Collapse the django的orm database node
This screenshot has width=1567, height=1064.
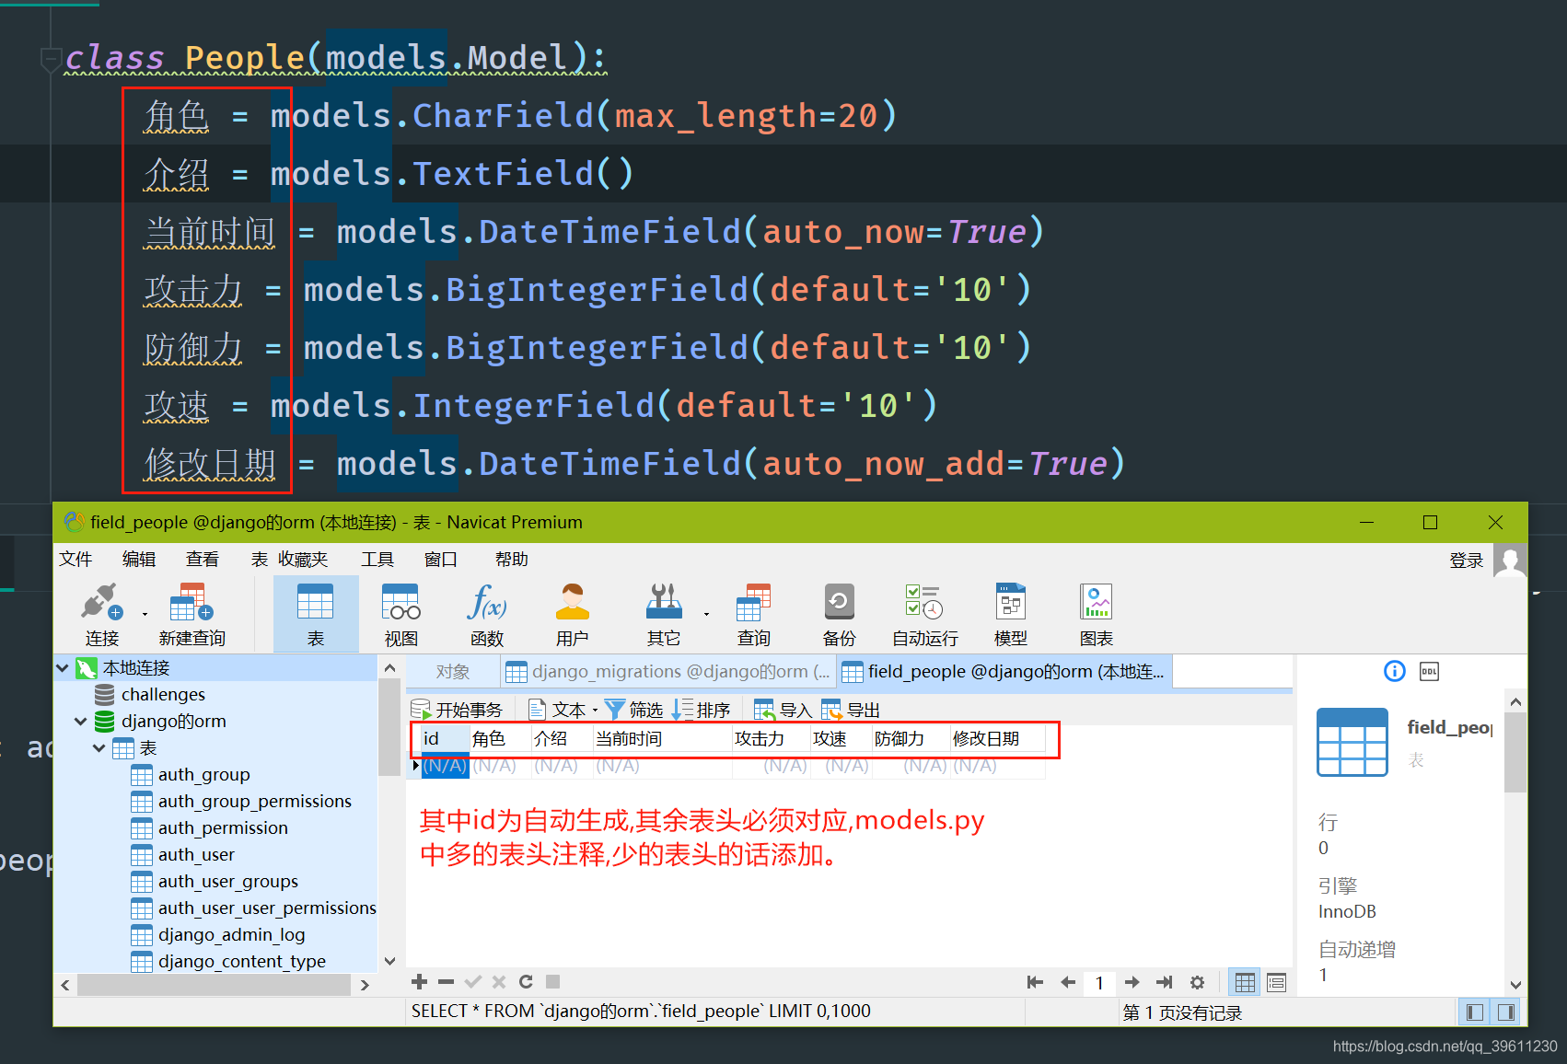point(81,721)
